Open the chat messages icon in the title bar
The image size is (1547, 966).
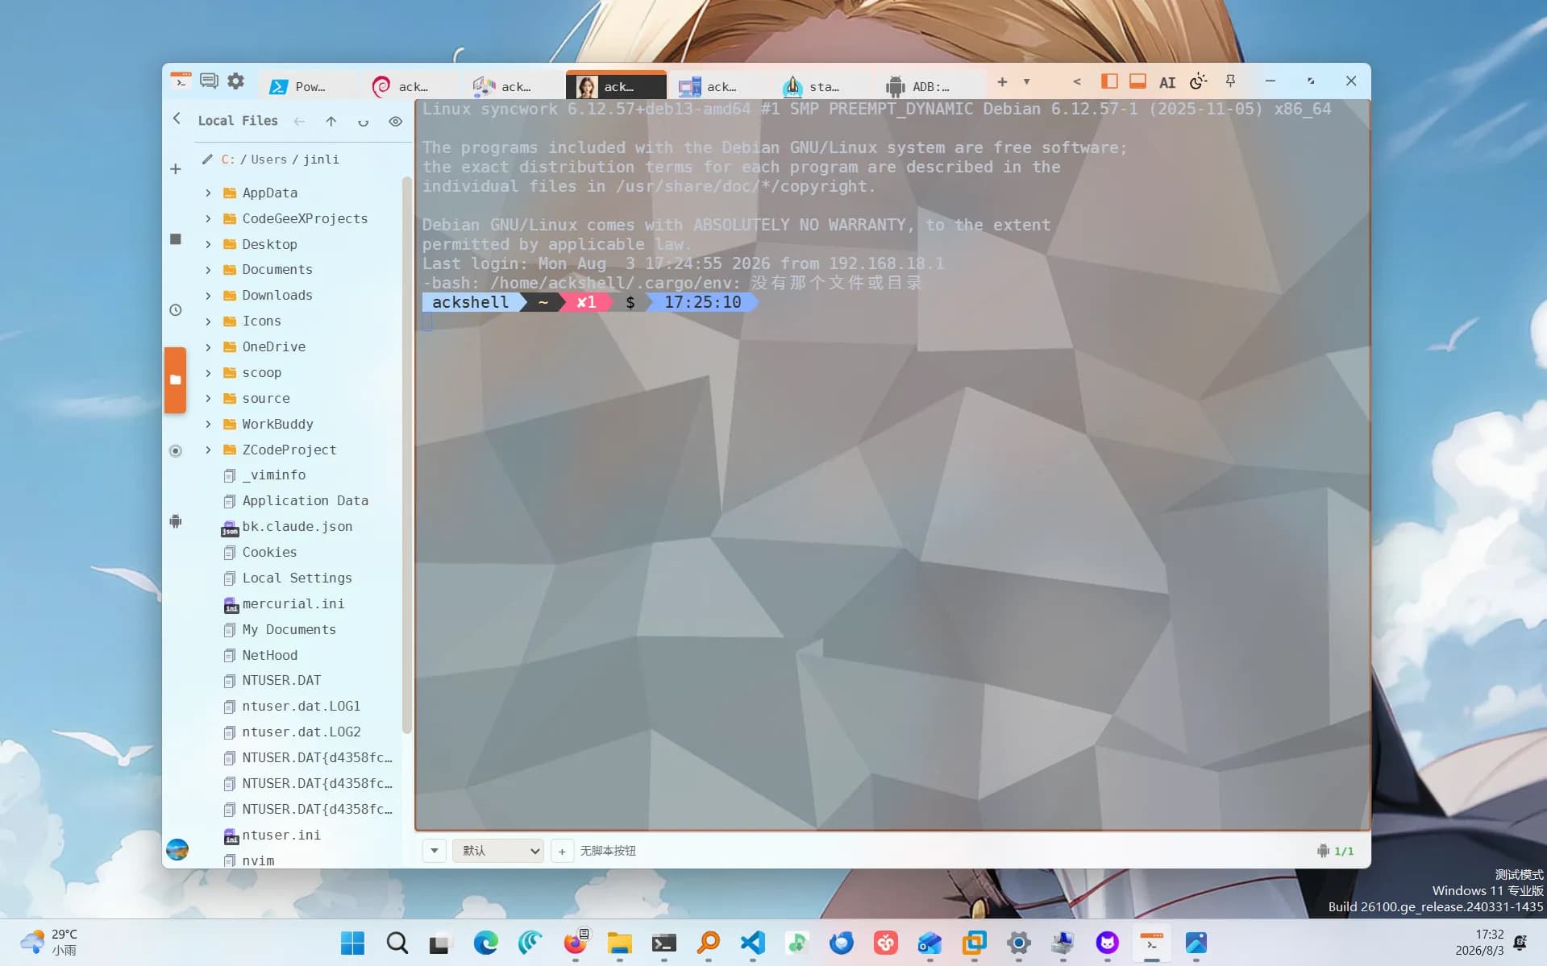[209, 81]
